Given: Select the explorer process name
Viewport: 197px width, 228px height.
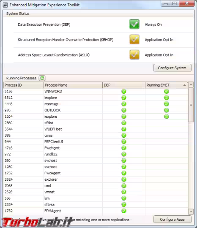Looking at the screenshot, I should pyautogui.click(x=51, y=179).
